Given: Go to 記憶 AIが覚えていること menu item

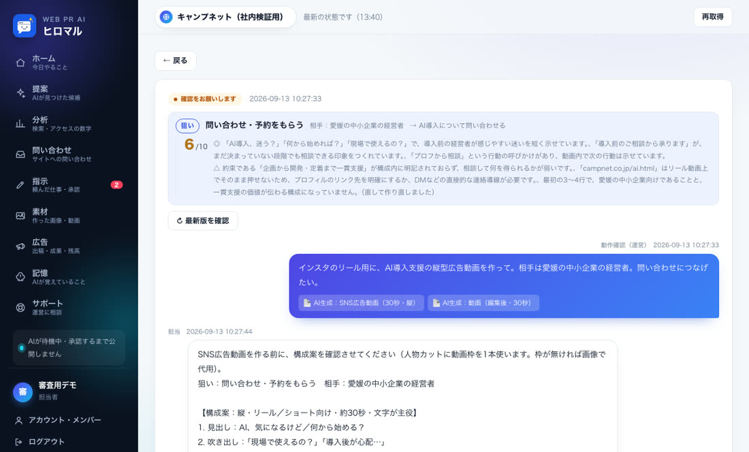Looking at the screenshot, I should click(69, 277).
